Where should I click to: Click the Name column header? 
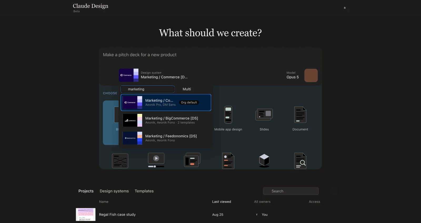[104, 202]
